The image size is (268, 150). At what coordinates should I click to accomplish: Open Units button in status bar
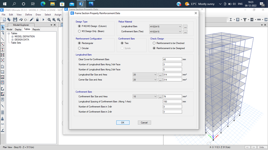262,147
